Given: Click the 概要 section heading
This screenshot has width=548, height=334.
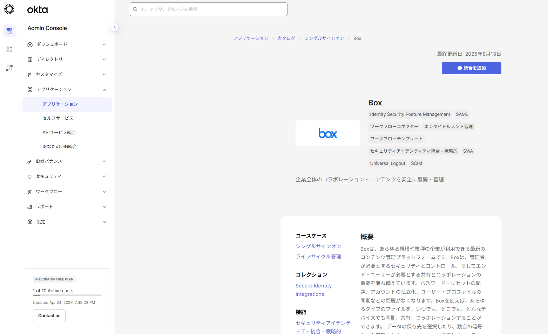Looking at the screenshot, I should click(367, 237).
